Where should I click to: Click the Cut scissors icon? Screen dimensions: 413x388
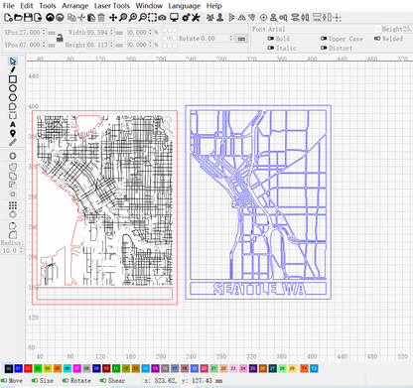point(81,18)
